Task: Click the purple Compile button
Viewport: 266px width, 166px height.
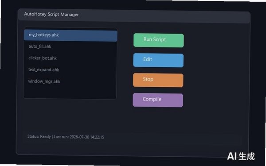Action: click(158, 100)
